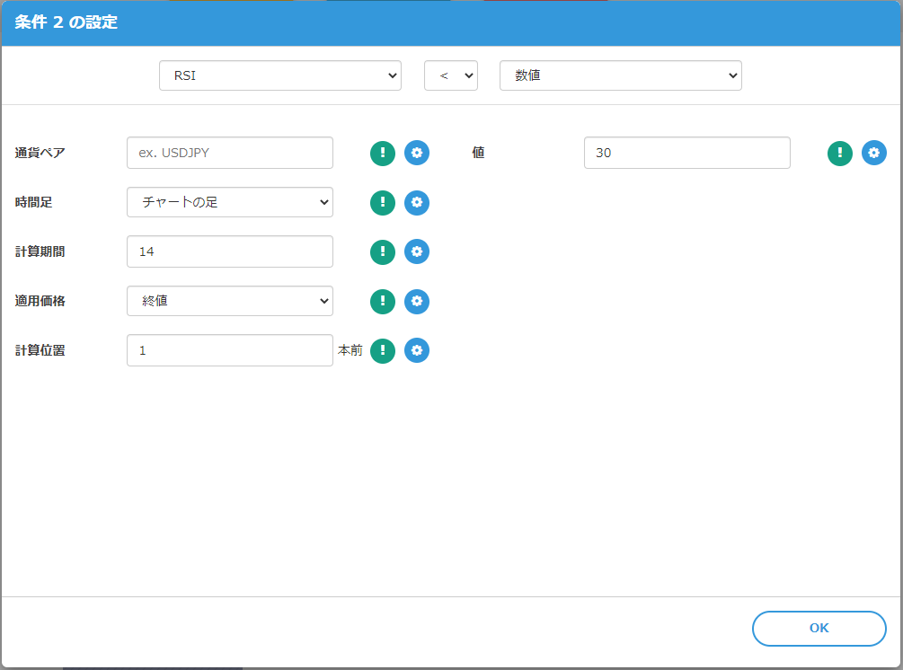This screenshot has height=670, width=903.
Task: Click the green info icon beside 値 field
Action: click(x=840, y=153)
